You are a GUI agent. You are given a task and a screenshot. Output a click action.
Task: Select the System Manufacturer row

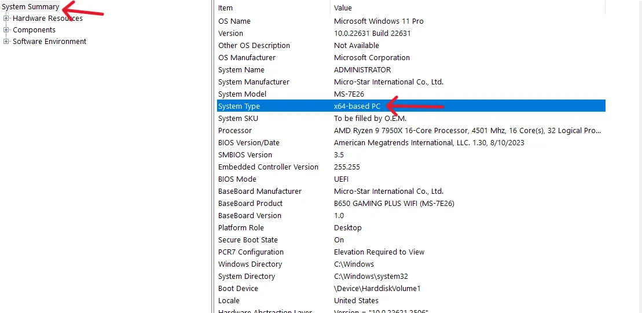point(254,82)
